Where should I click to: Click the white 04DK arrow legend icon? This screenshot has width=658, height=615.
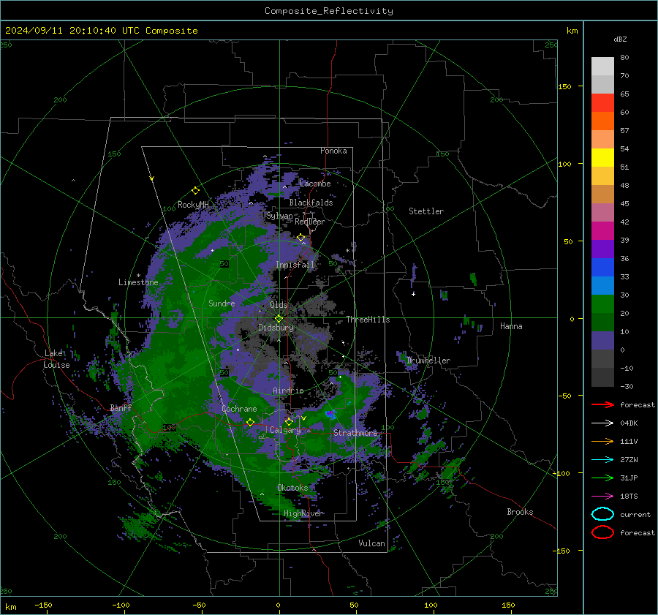(602, 423)
